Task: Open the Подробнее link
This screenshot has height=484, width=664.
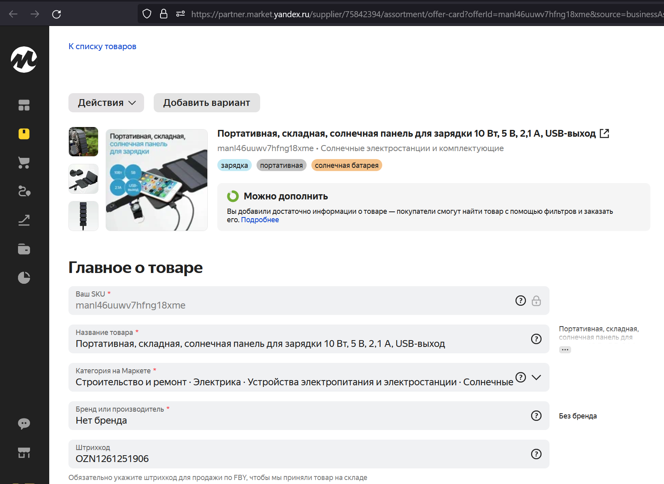Action: coord(260,220)
